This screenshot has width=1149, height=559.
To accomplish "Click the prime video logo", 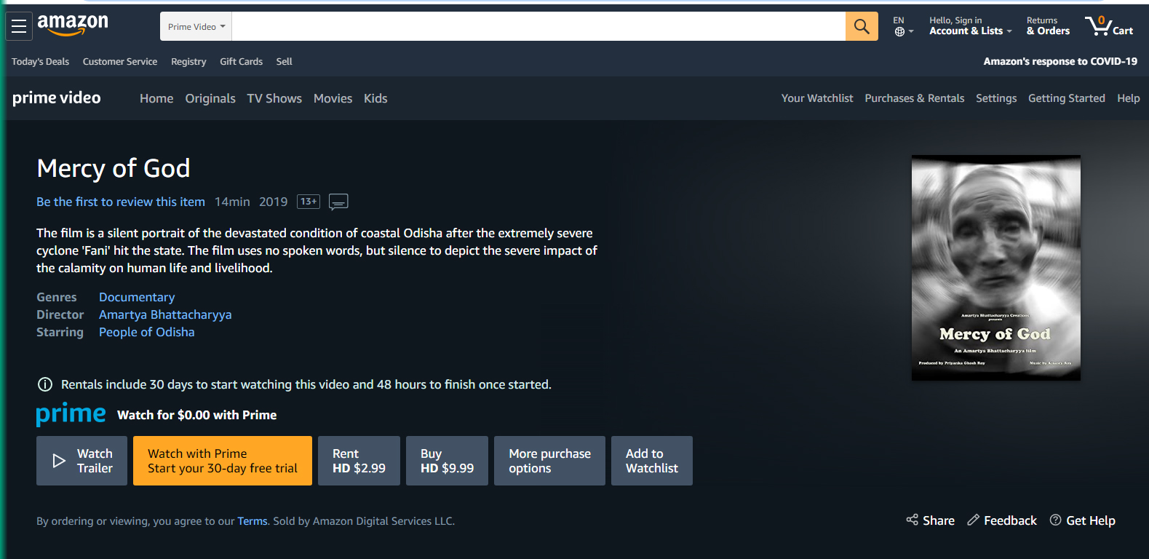I will pyautogui.click(x=57, y=98).
